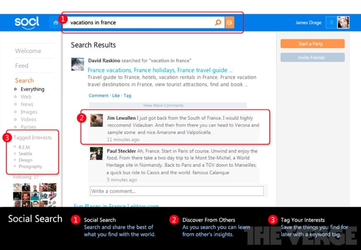Viewport: 361px width, 250px height.
Task: Select the Videos search filter
Action: [x=29, y=120]
